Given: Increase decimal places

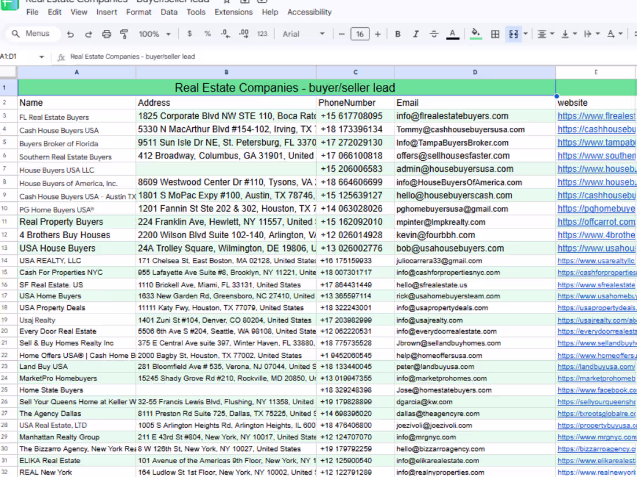Looking at the screenshot, I should (244, 34).
